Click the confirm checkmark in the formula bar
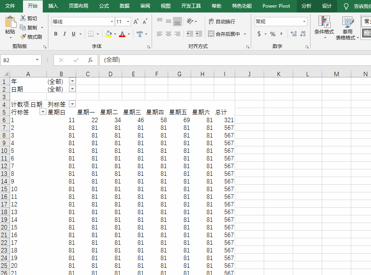The image size is (371, 275). click(x=76, y=60)
